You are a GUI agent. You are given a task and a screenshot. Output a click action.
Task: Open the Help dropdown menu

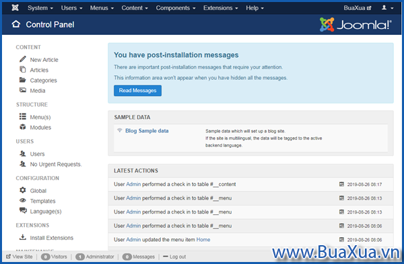(255, 8)
